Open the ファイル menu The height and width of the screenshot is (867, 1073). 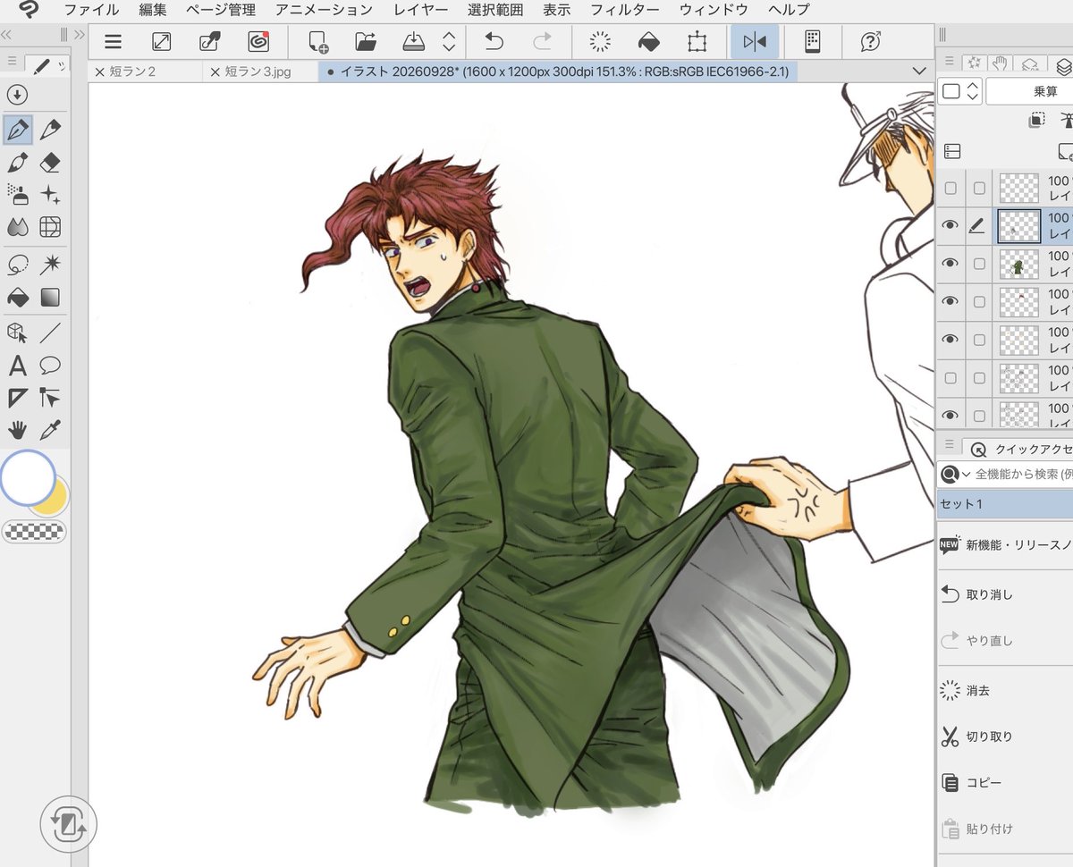91,10
